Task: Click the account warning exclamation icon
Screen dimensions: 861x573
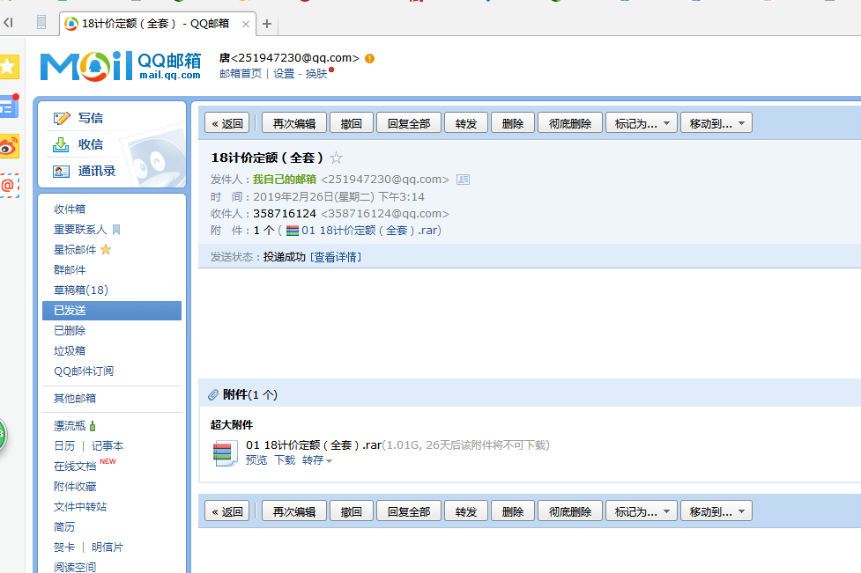Action: (x=369, y=59)
